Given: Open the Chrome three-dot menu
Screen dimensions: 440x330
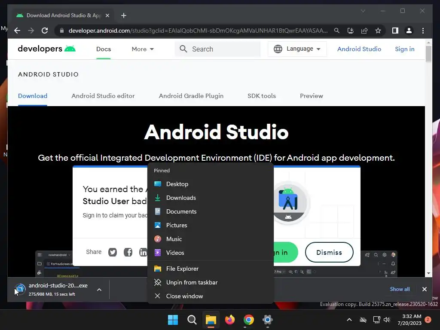Looking at the screenshot, I should coord(423,31).
